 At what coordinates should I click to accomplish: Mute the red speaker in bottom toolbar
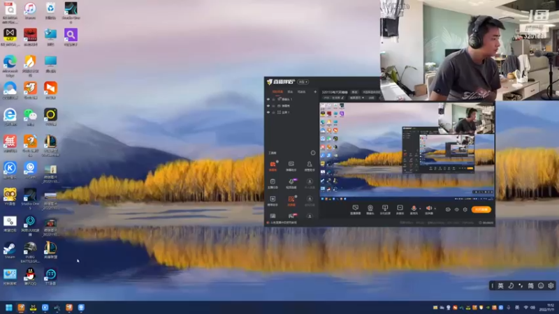(428, 209)
